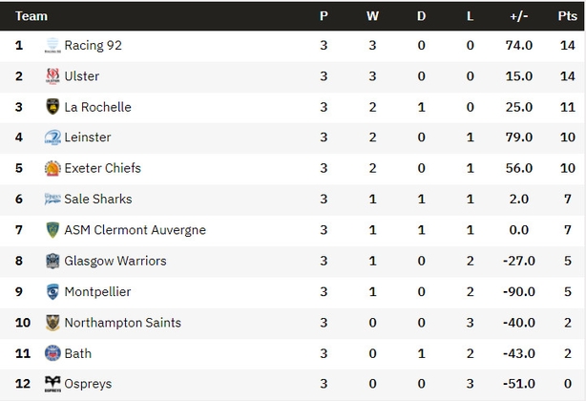Image resolution: width=586 pixels, height=401 pixels.
Task: Click the Racing 92 team logo
Action: pyautogui.click(x=52, y=45)
